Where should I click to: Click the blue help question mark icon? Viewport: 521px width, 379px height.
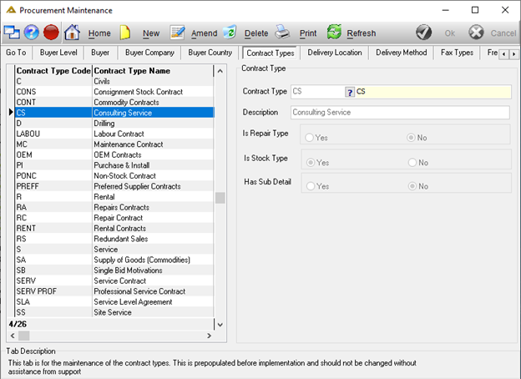click(x=31, y=33)
